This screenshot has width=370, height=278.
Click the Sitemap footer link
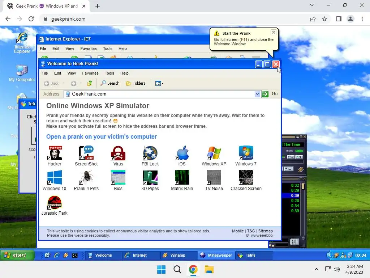click(x=266, y=231)
